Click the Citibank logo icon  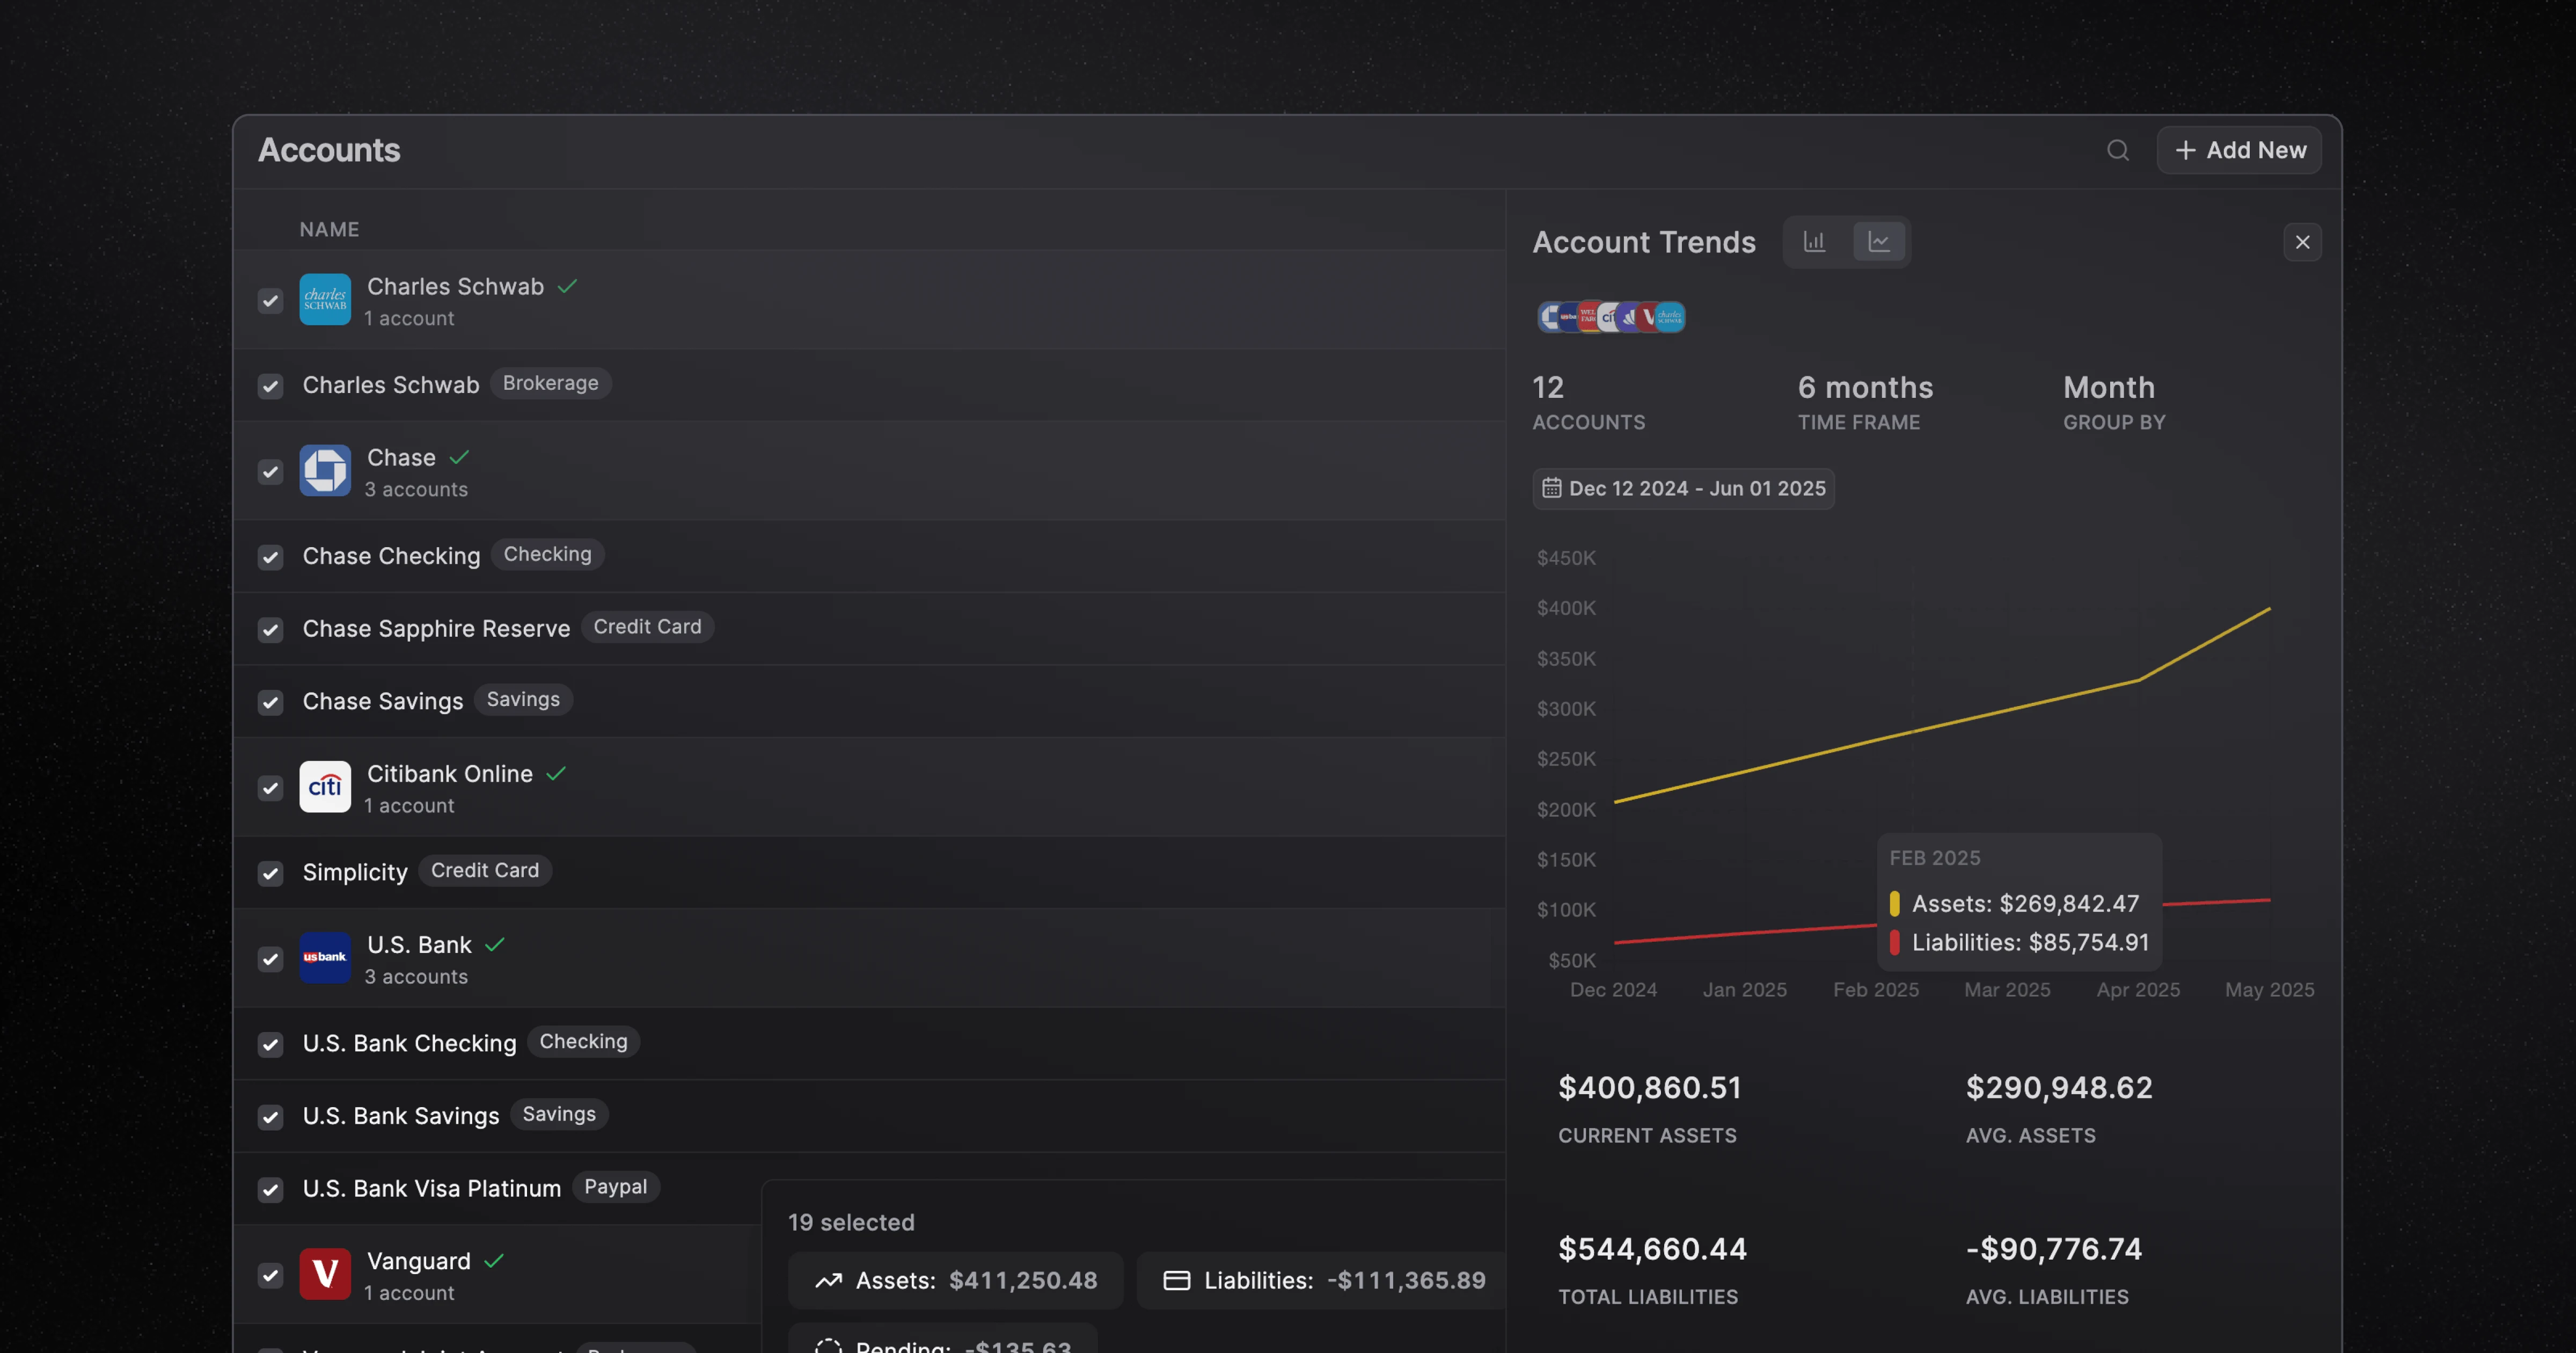pos(325,787)
